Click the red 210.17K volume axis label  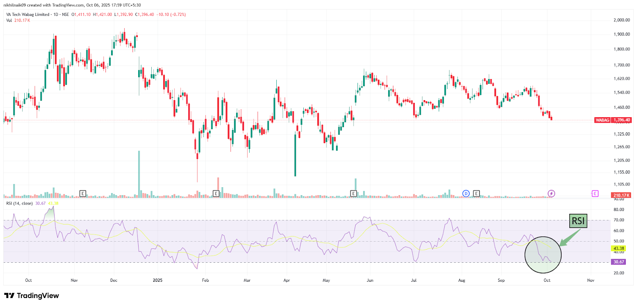(621, 195)
